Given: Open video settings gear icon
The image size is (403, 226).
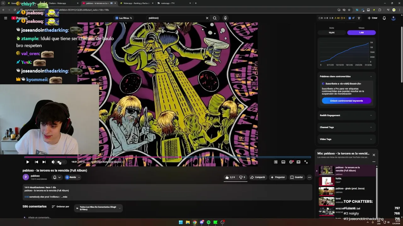Looking at the screenshot, I should [291, 162].
